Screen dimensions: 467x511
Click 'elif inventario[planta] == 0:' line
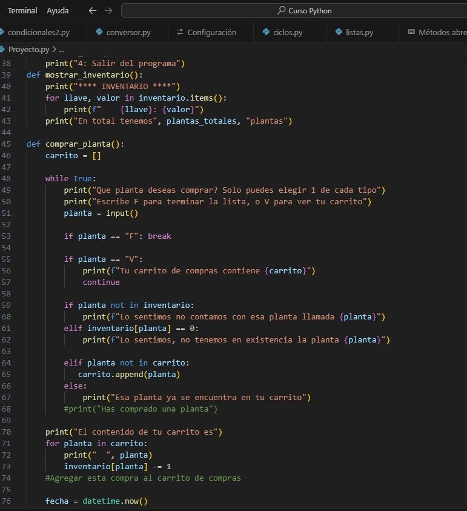point(131,329)
